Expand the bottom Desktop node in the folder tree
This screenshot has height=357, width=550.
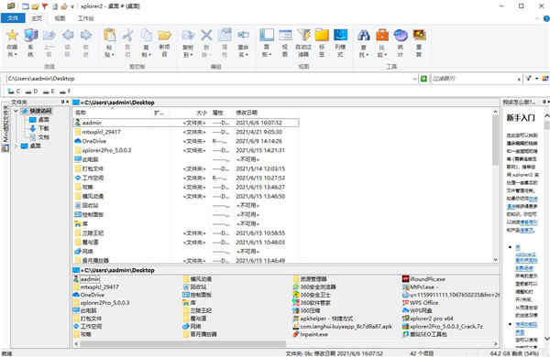[x=16, y=146]
